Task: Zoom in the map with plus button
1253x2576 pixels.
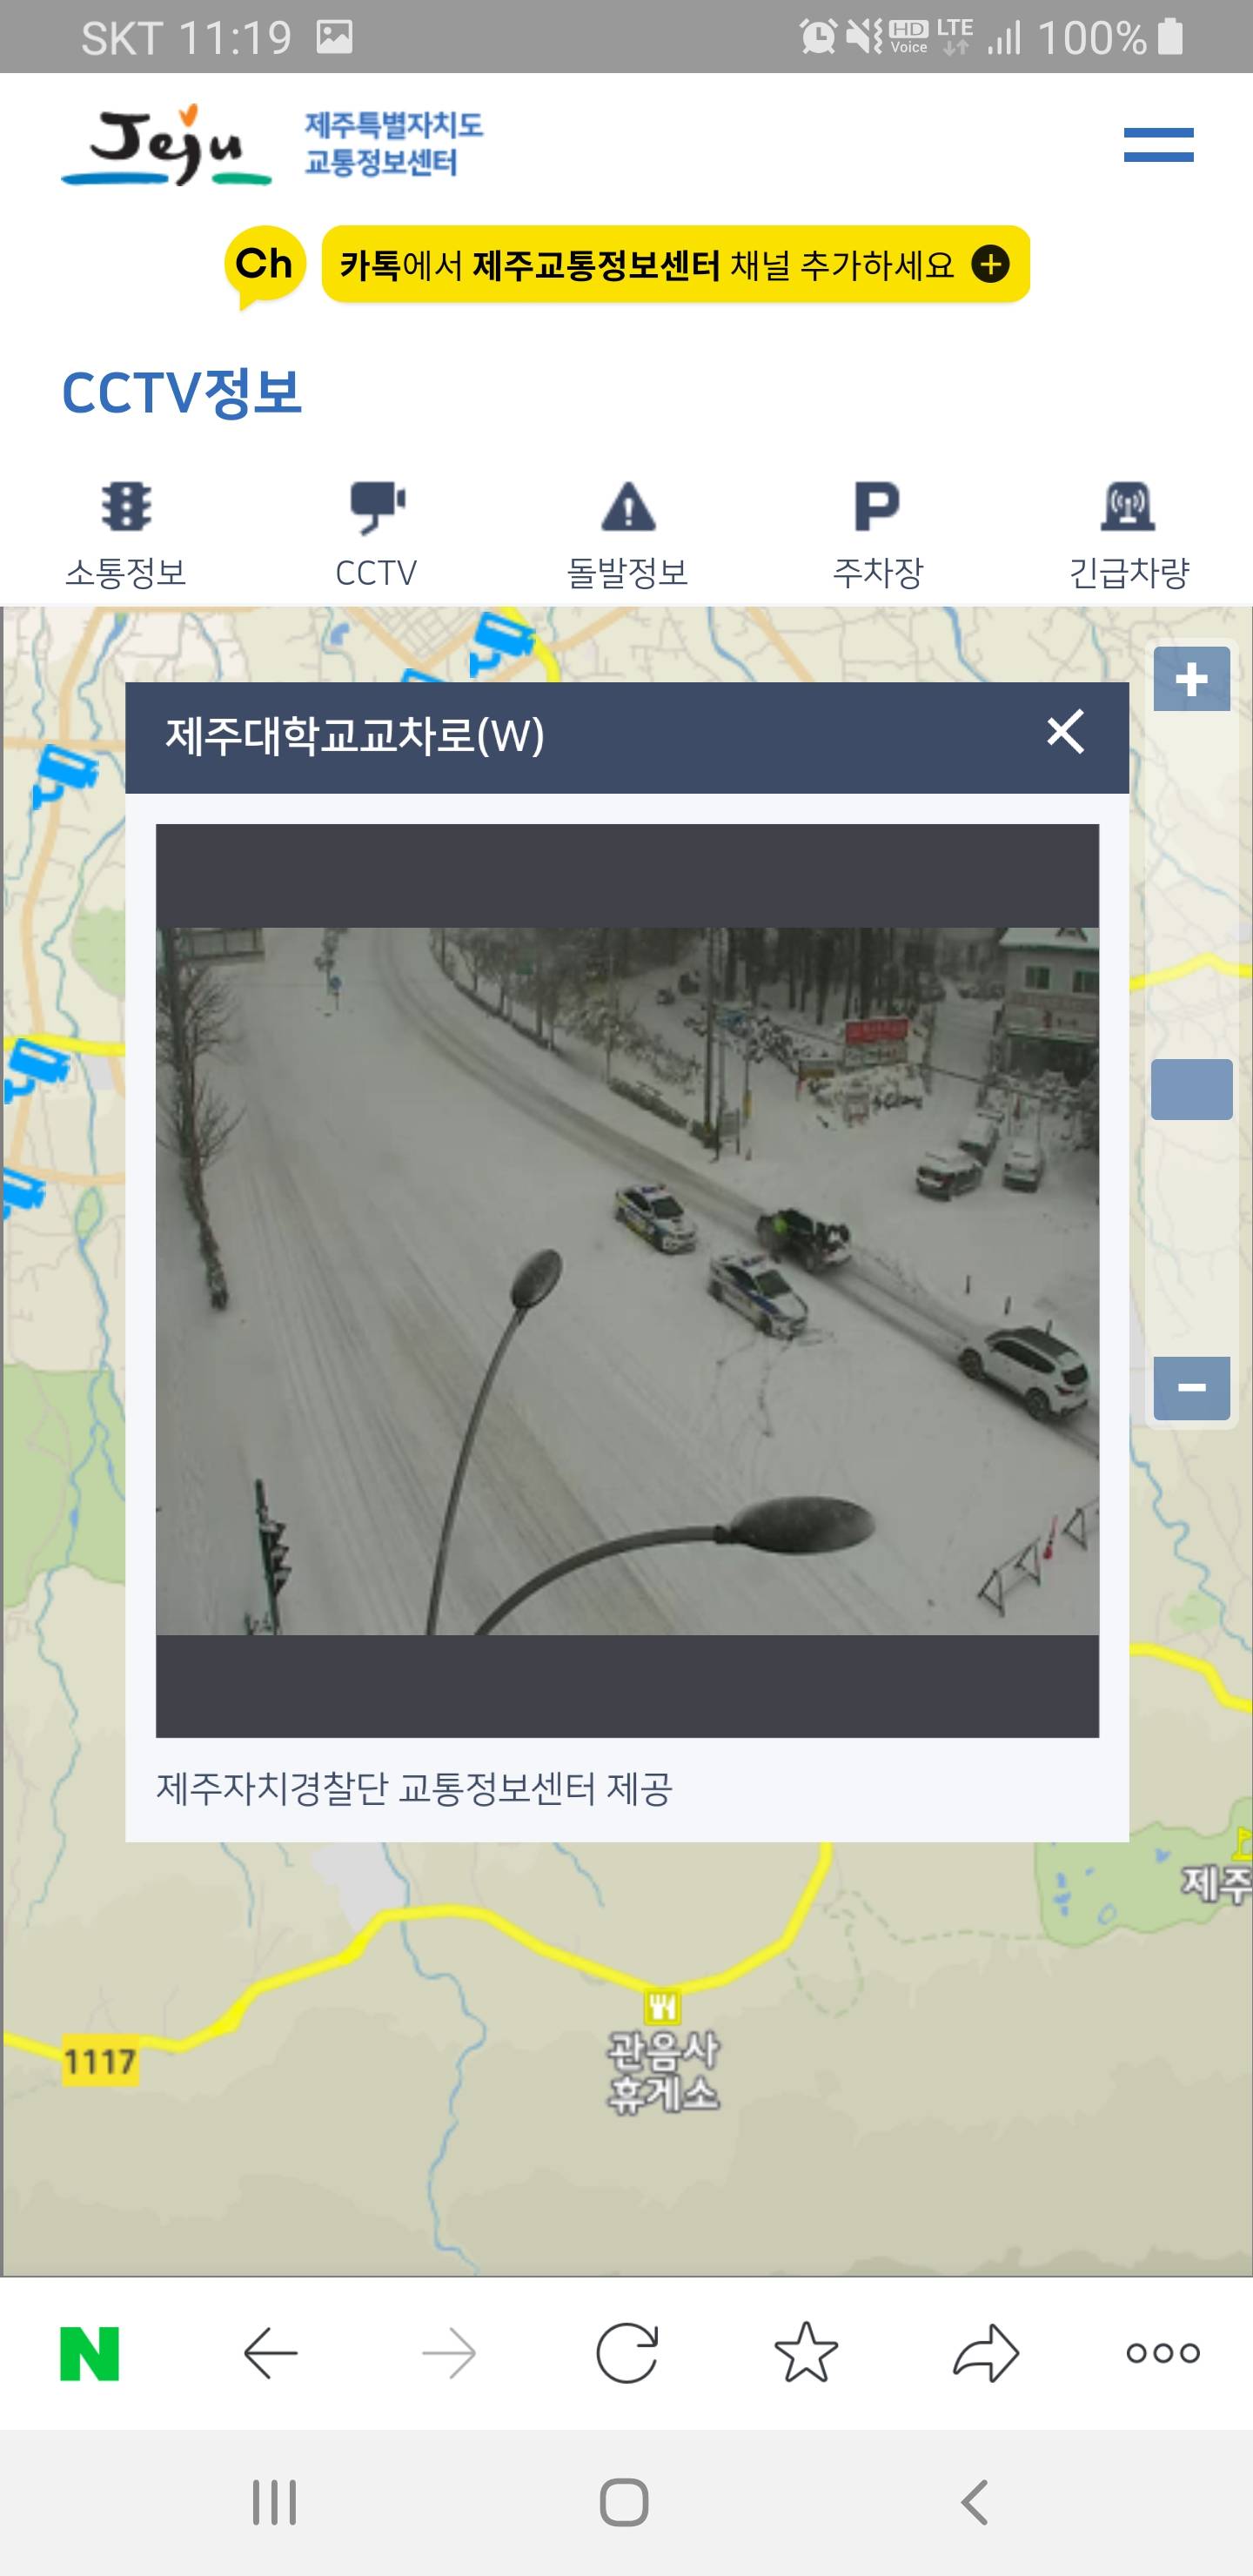Action: coord(1191,680)
